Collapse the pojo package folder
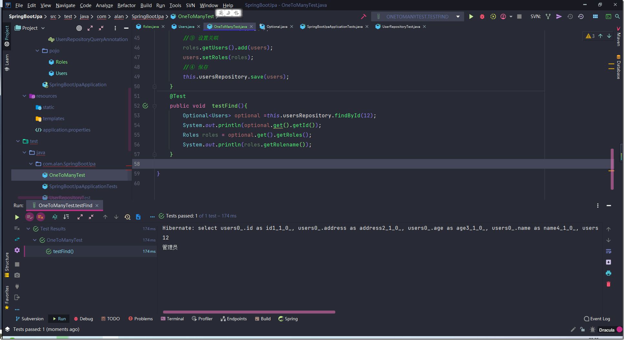 [x=37, y=51]
